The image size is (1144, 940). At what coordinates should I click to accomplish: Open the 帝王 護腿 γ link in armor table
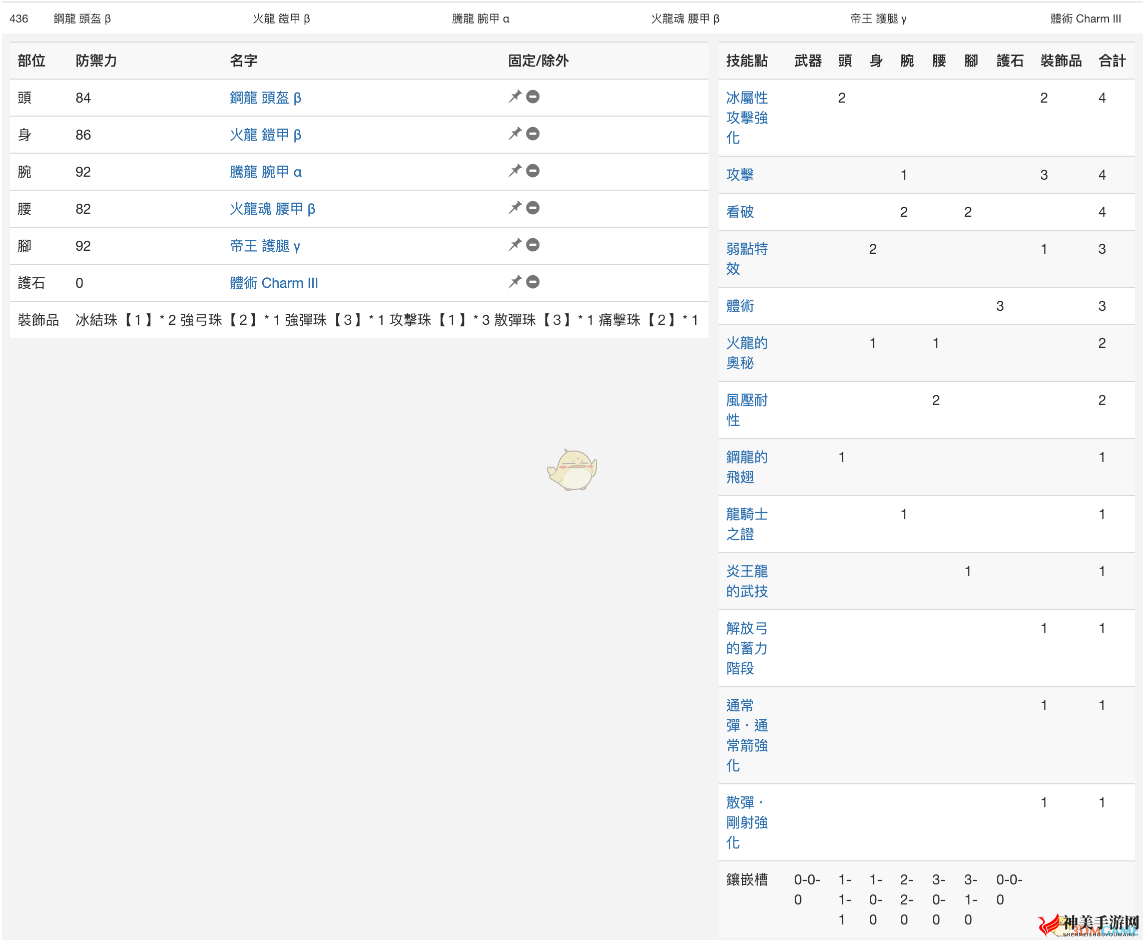coord(265,246)
